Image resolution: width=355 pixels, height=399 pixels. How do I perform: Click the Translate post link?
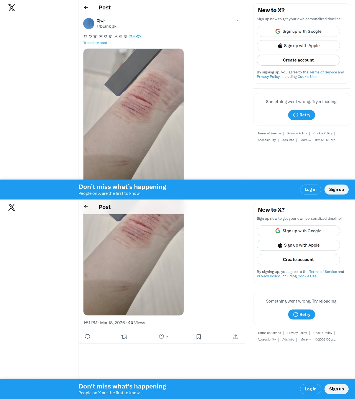95,43
